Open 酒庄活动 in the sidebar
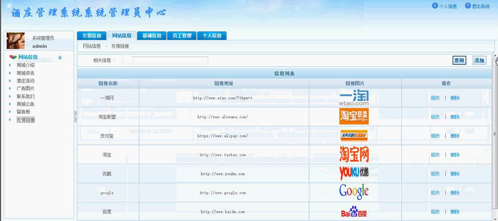Image resolution: width=498 pixels, height=221 pixels. (25, 81)
